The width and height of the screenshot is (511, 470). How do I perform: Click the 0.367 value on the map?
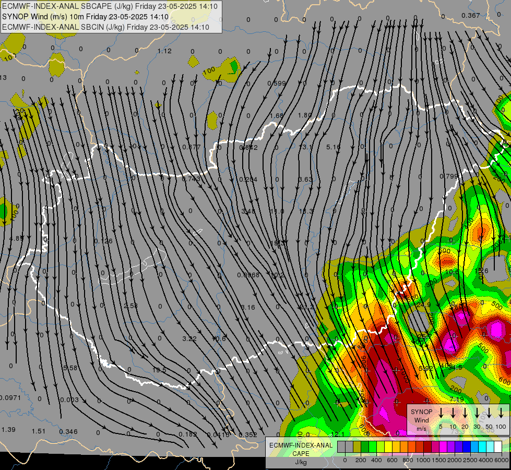pyautogui.click(x=471, y=15)
